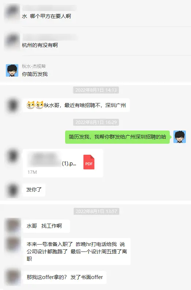Click blurred avatar beside 杭州的有没有啊

point(12,41)
